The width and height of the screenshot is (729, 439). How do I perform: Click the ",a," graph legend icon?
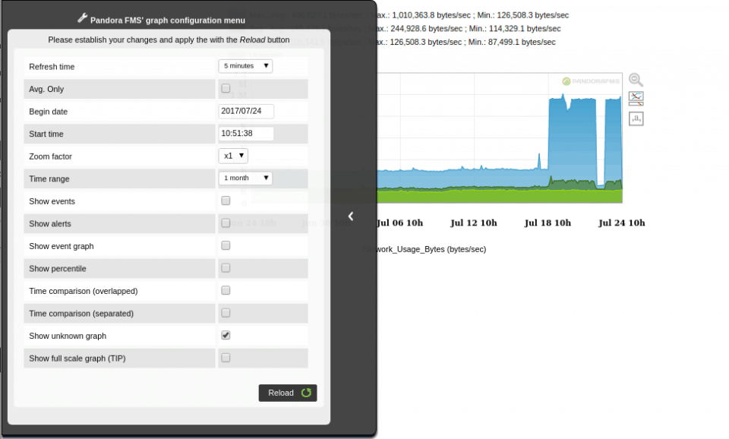click(636, 118)
